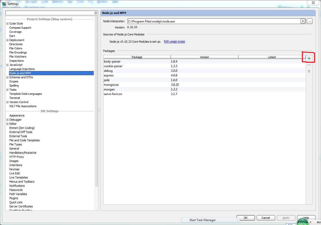This screenshot has height=225, width=321.
Task: Select Node.js and NPM tree item
Action: (x=51, y=73)
